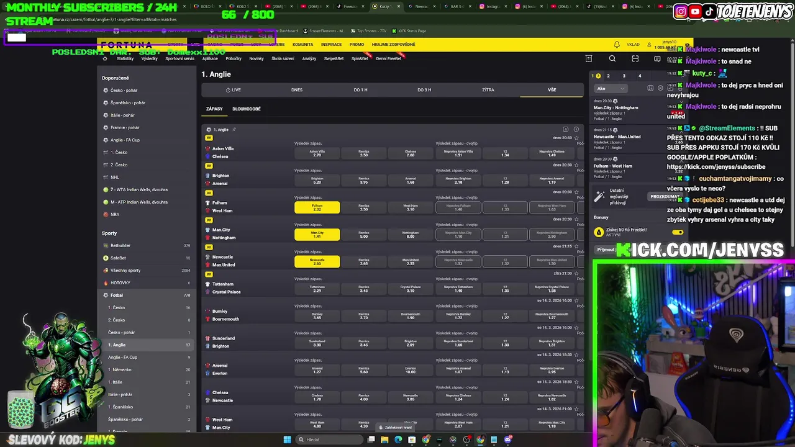Open Windows Start menu
The height and width of the screenshot is (447, 795).
pos(287,440)
